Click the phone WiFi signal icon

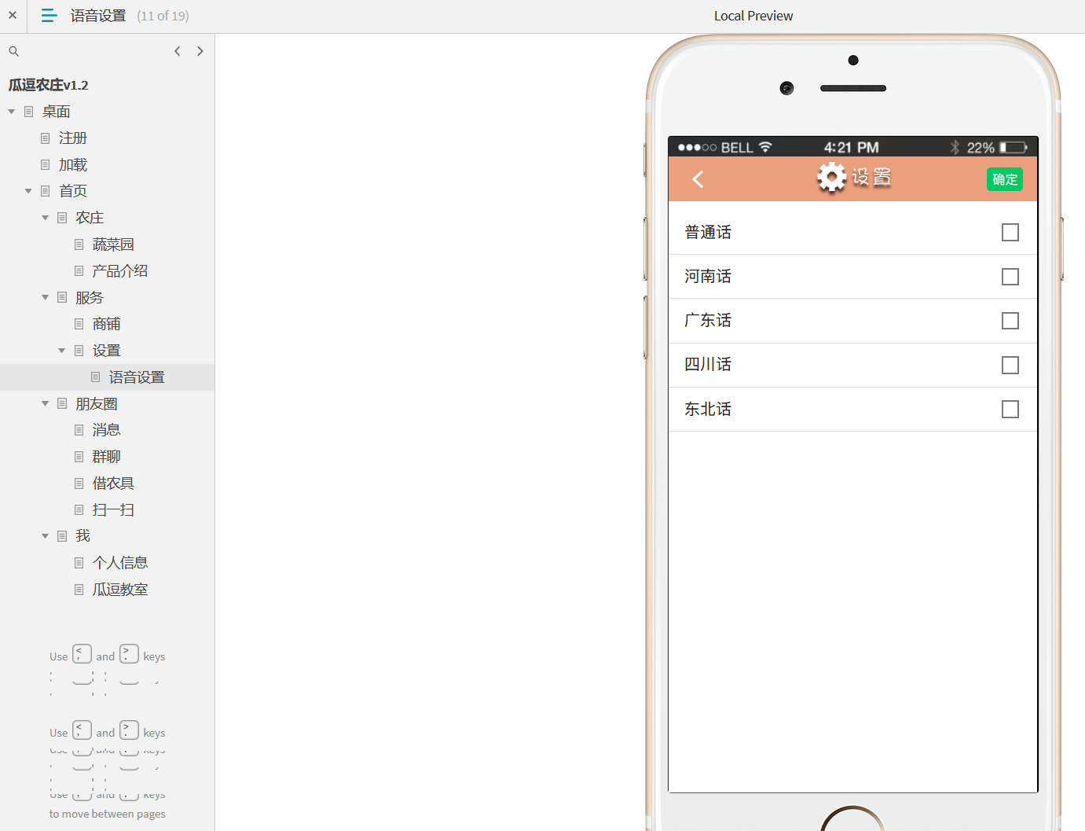765,147
